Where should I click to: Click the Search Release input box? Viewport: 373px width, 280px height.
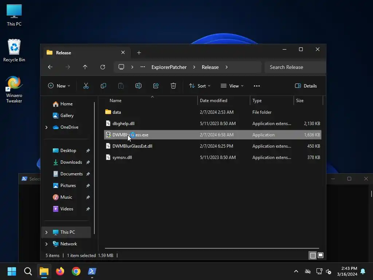point(295,67)
